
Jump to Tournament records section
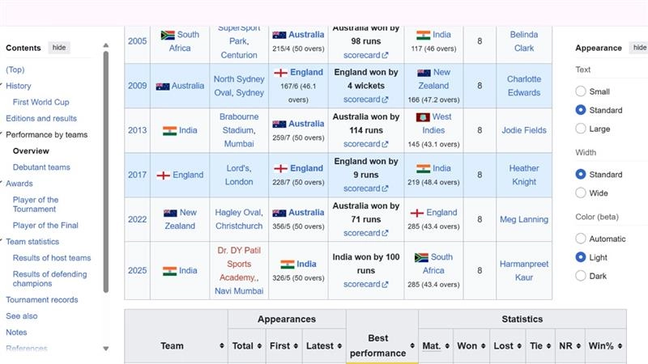[x=42, y=299]
